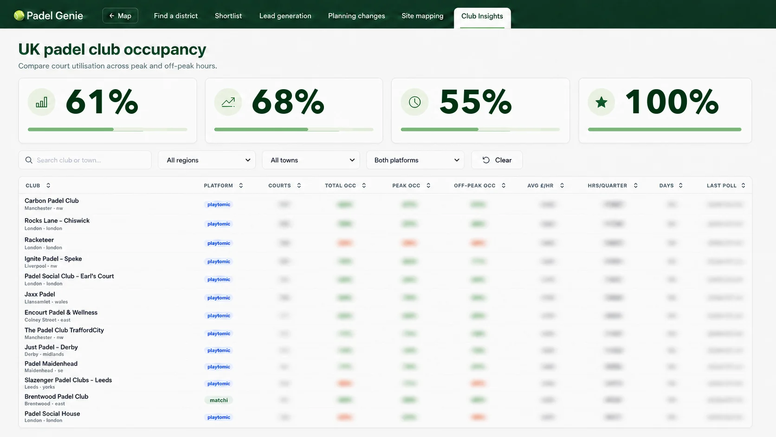Screen dimensions: 776x437
Task: Sort by Last Poll column arrows
Action: (743, 186)
